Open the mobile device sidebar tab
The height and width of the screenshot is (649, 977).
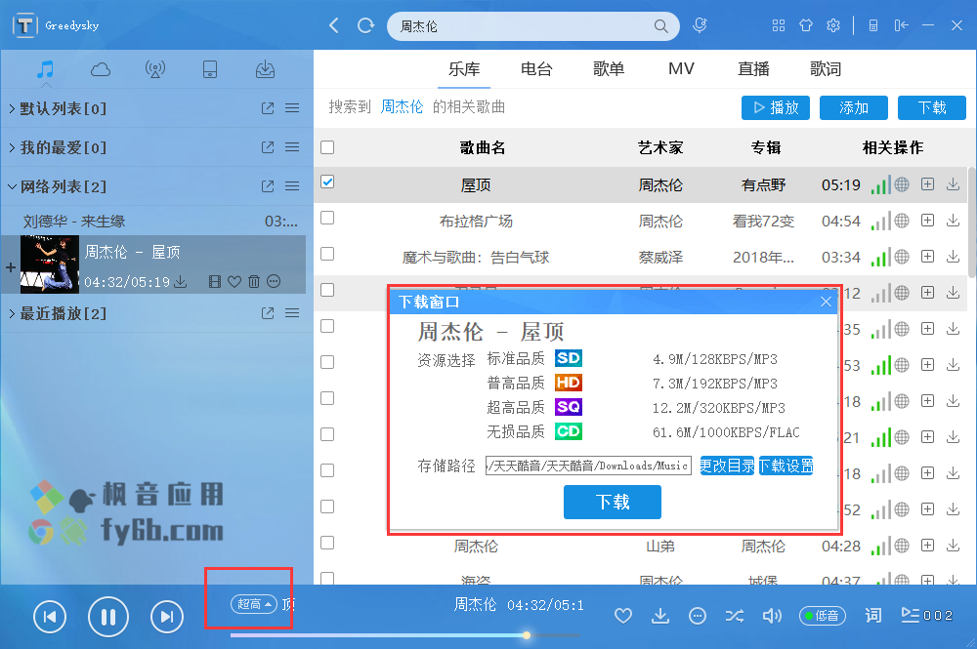[210, 69]
